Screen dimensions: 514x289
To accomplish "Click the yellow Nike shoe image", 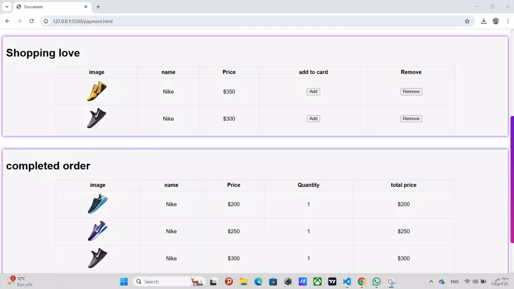I will coord(97,91).
